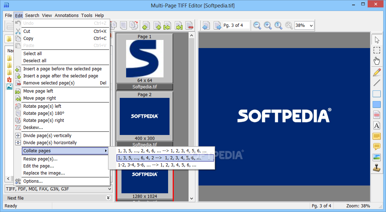
Task: Choose Select all in Edit menu
Action: click(x=61, y=53)
